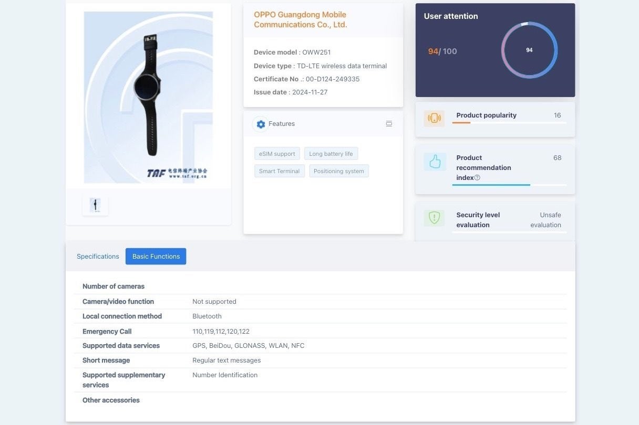Screen dimensions: 639x425
Task: Collapse the Features panel using the minimize icon
Action: [x=389, y=124]
